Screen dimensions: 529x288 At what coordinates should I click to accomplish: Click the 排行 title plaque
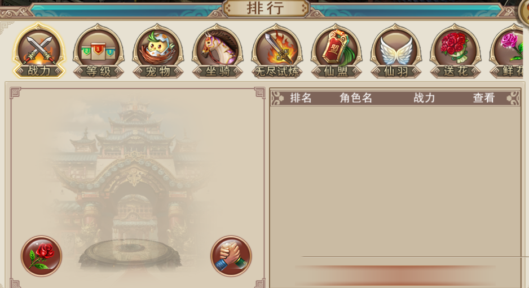pyautogui.click(x=266, y=8)
